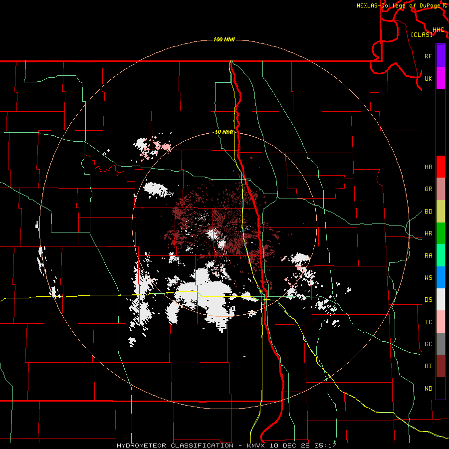Click the NEXLAB-College of DuPage credit text
Viewport: 449px width, 449px height.
[x=400, y=5]
